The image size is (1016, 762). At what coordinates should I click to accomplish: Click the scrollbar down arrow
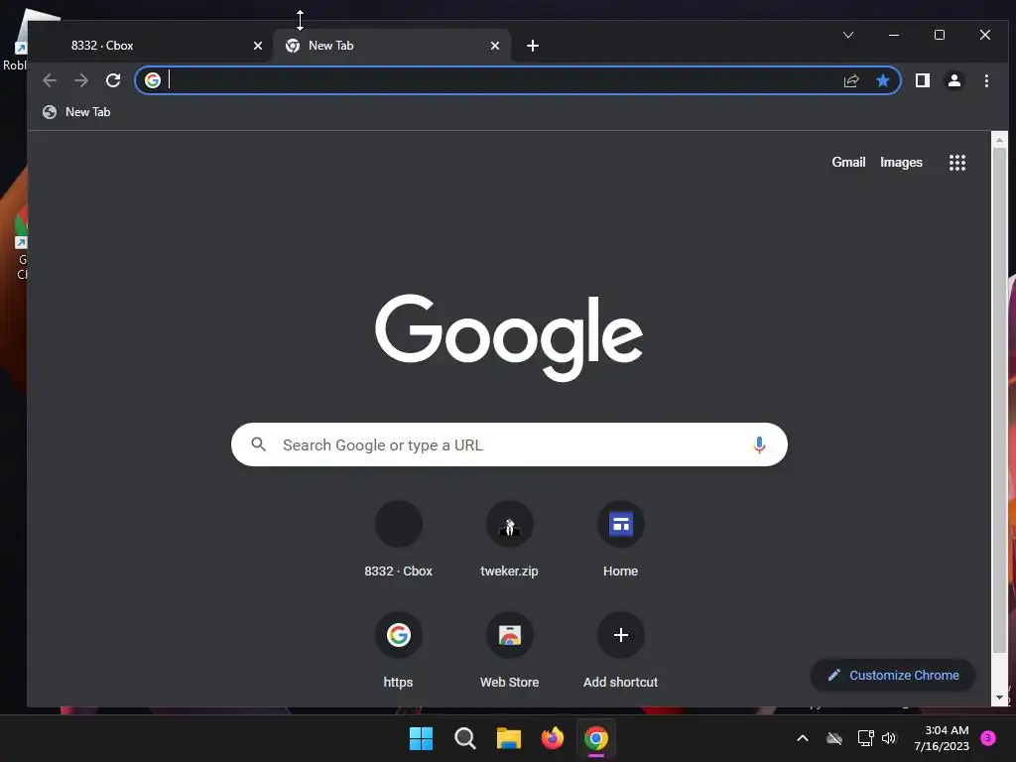999,698
